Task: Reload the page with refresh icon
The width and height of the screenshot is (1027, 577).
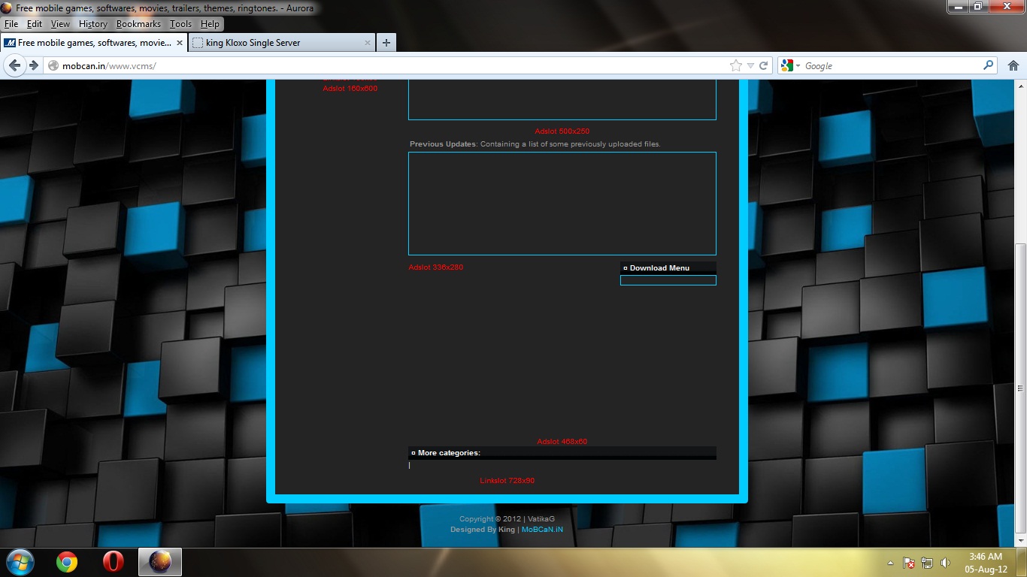Action: 763,65
